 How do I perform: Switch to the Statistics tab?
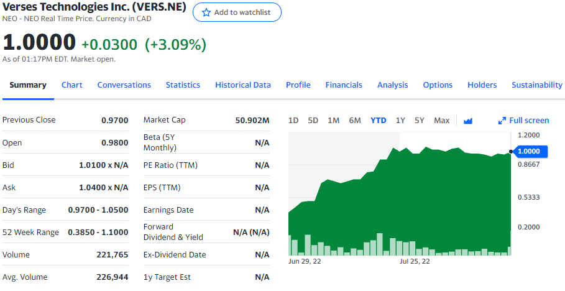(183, 85)
